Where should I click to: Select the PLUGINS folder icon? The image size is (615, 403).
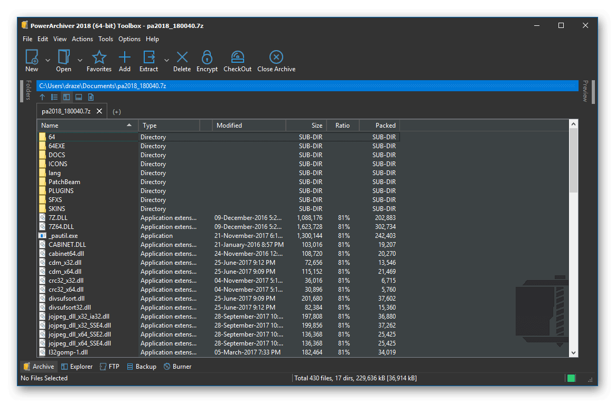(42, 191)
